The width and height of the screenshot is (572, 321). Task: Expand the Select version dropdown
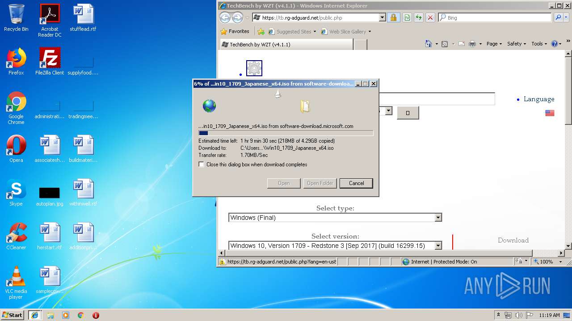pyautogui.click(x=438, y=246)
